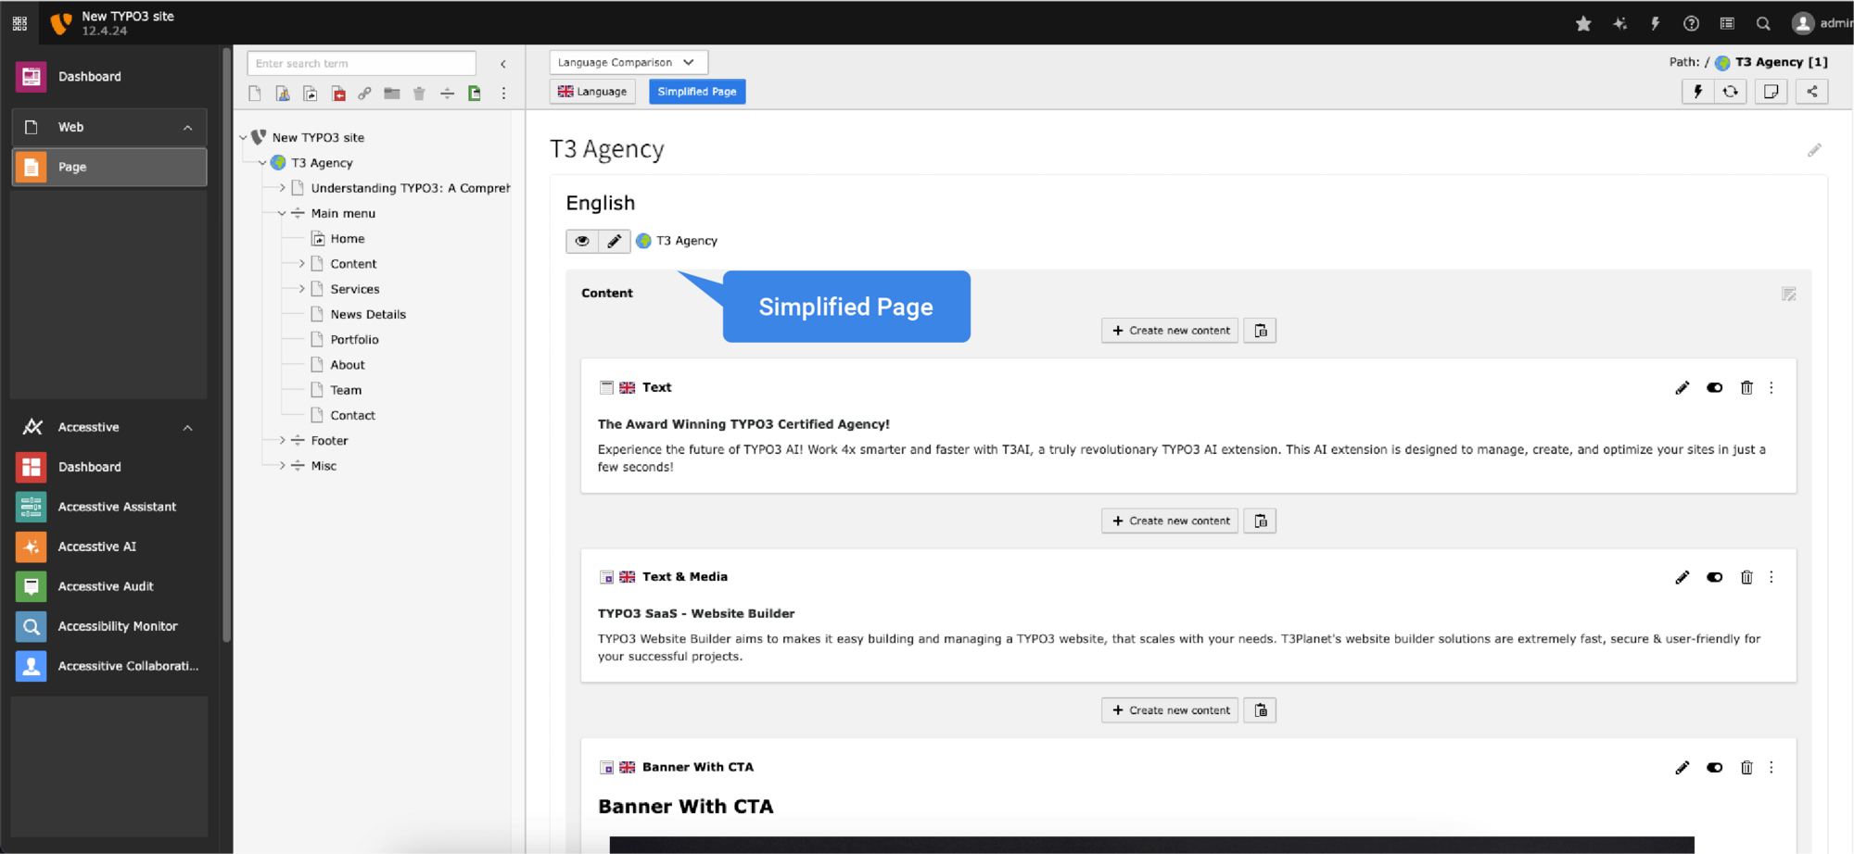Open bookmarks star in top bar
The height and width of the screenshot is (854, 1854).
pos(1583,24)
